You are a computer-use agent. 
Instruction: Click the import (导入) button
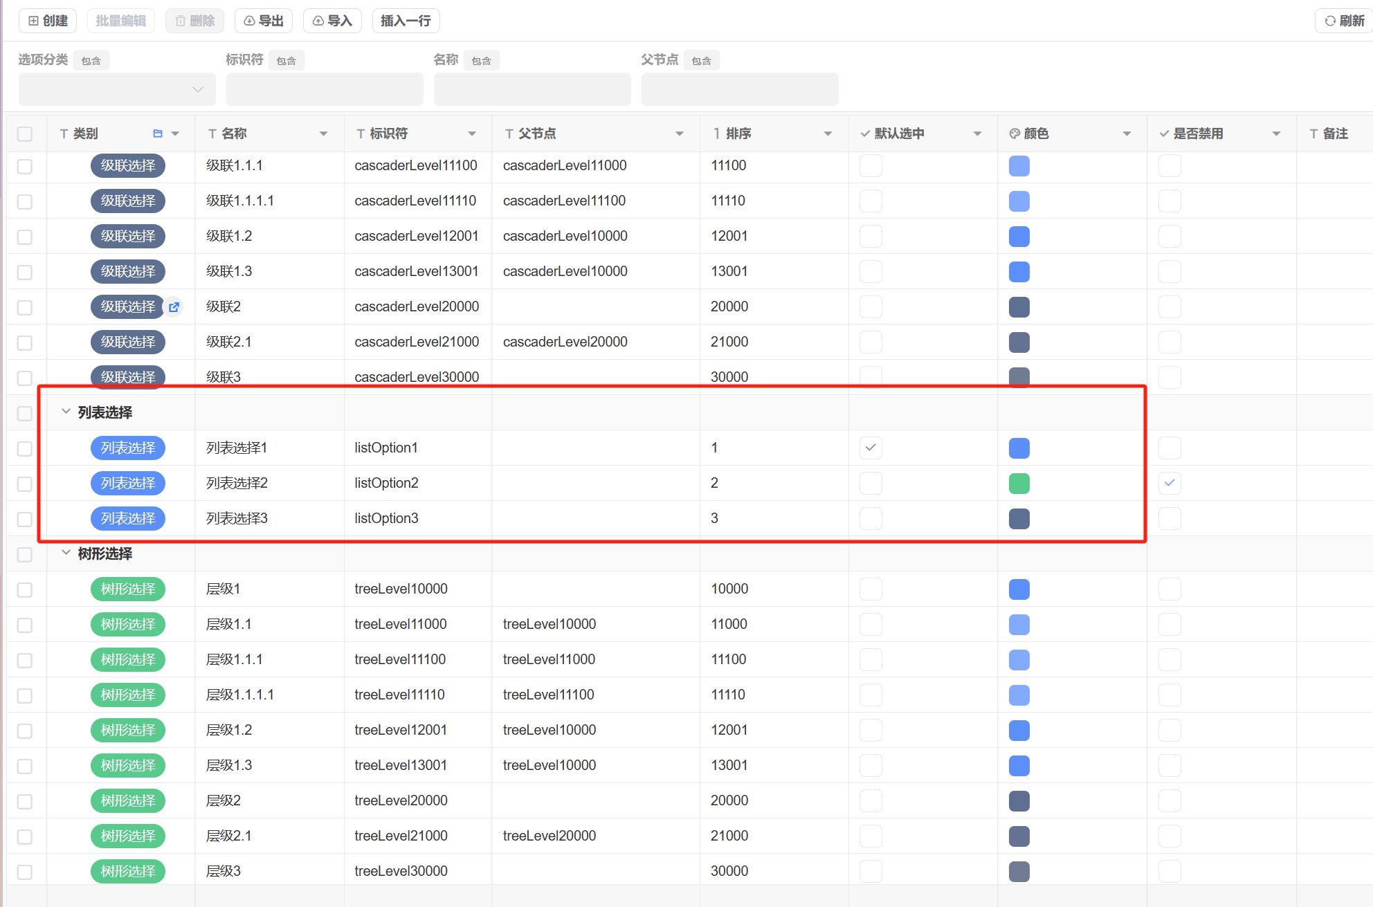pos(332,21)
